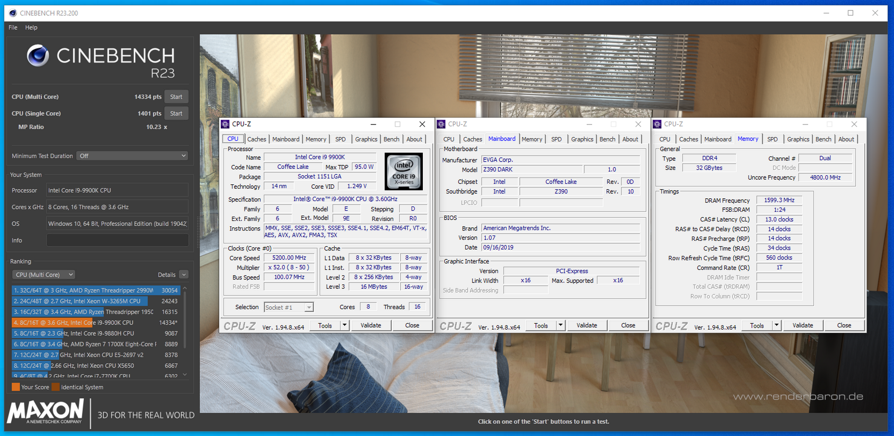
Task: Switch to Mainboard tab in the CPU-Z Memory window
Action: pos(718,139)
